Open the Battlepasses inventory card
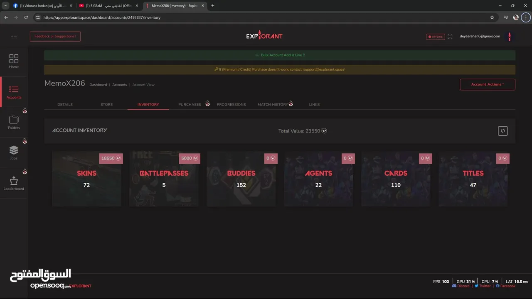Screen dimensions: 532x299 (164, 179)
